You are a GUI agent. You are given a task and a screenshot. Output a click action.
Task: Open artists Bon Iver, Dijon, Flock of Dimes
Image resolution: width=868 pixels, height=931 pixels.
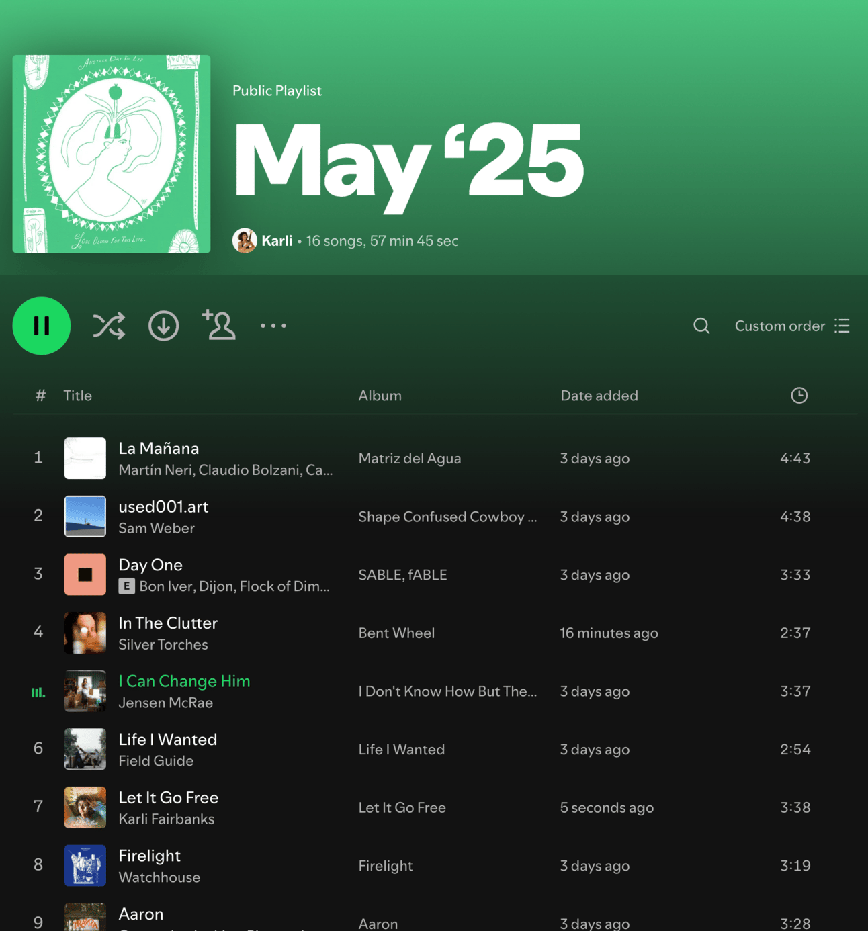[x=234, y=586]
